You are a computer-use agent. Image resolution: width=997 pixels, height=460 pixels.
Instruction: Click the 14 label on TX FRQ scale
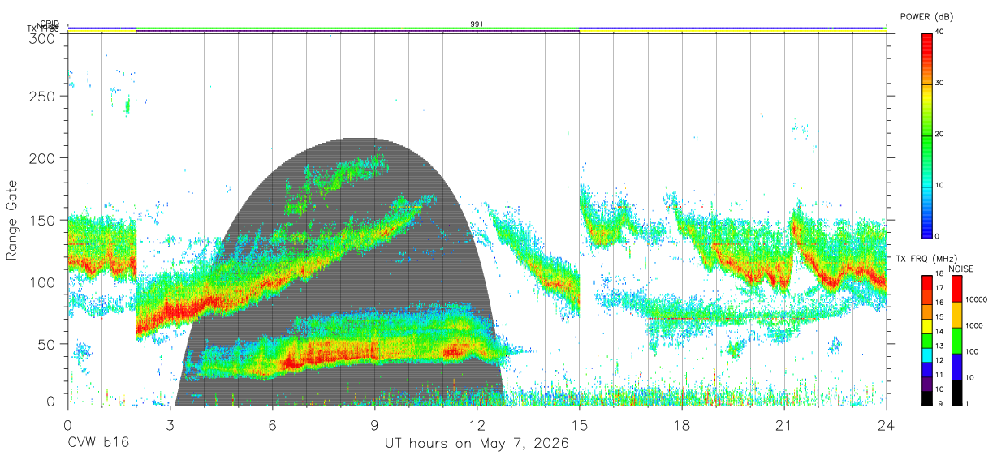coord(939,331)
